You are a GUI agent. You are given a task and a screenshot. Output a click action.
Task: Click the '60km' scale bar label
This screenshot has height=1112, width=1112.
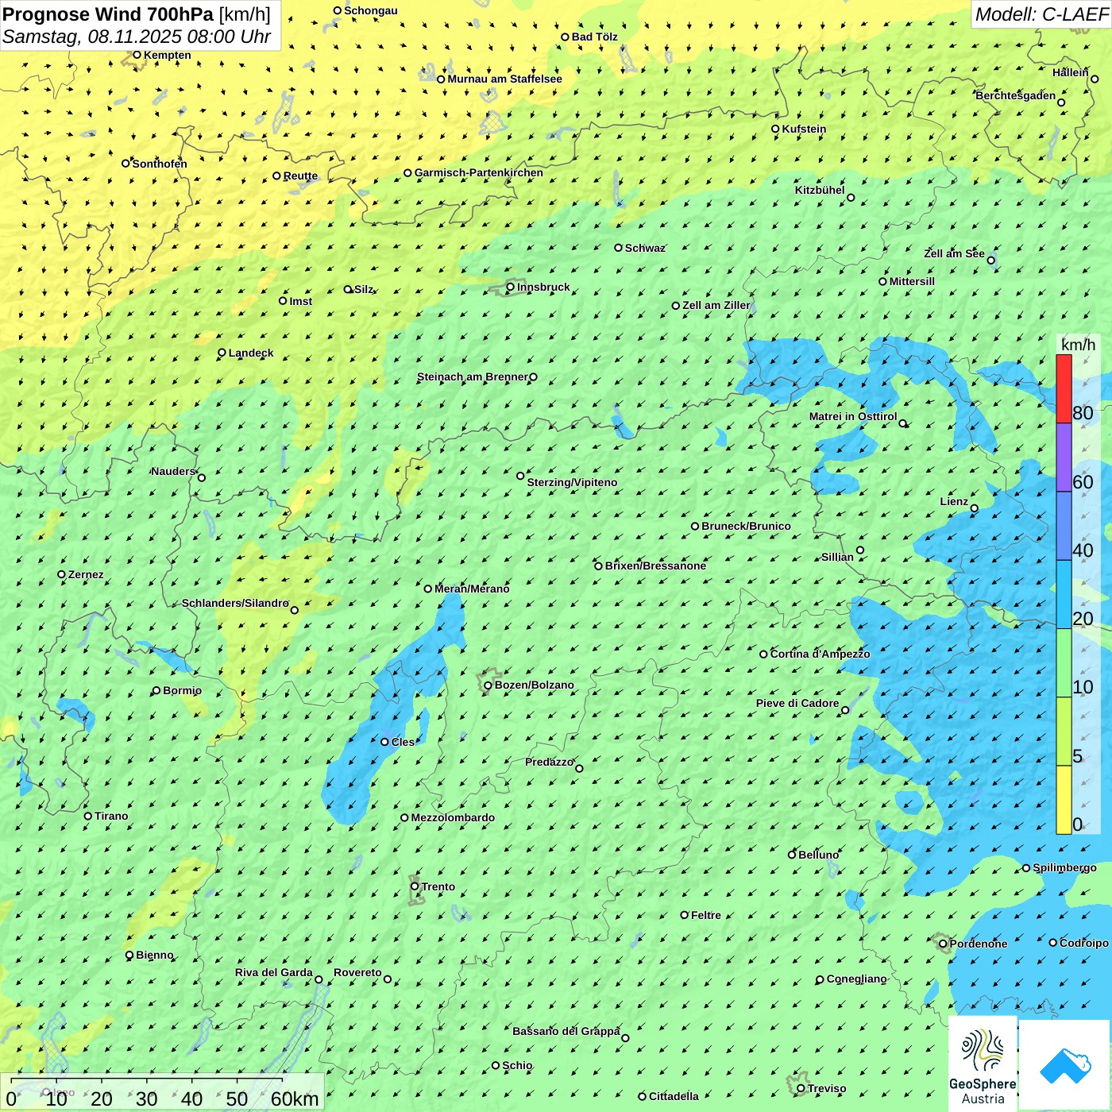(x=295, y=1098)
